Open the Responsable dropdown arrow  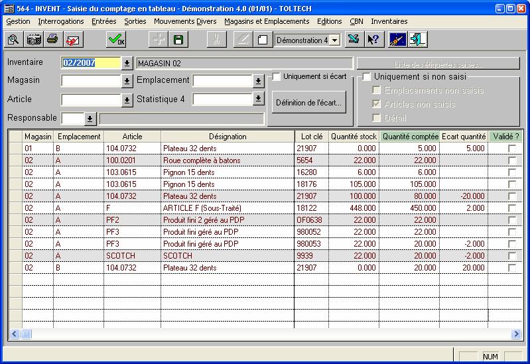[90, 119]
